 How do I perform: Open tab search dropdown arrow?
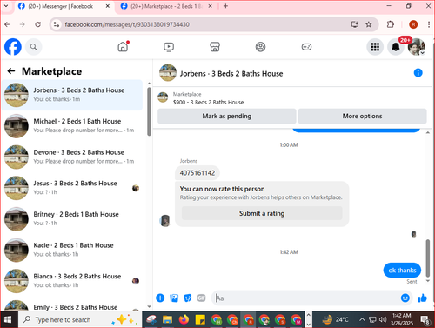click(x=6, y=6)
